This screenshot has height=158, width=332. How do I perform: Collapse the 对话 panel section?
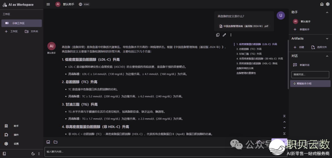click(x=327, y=56)
